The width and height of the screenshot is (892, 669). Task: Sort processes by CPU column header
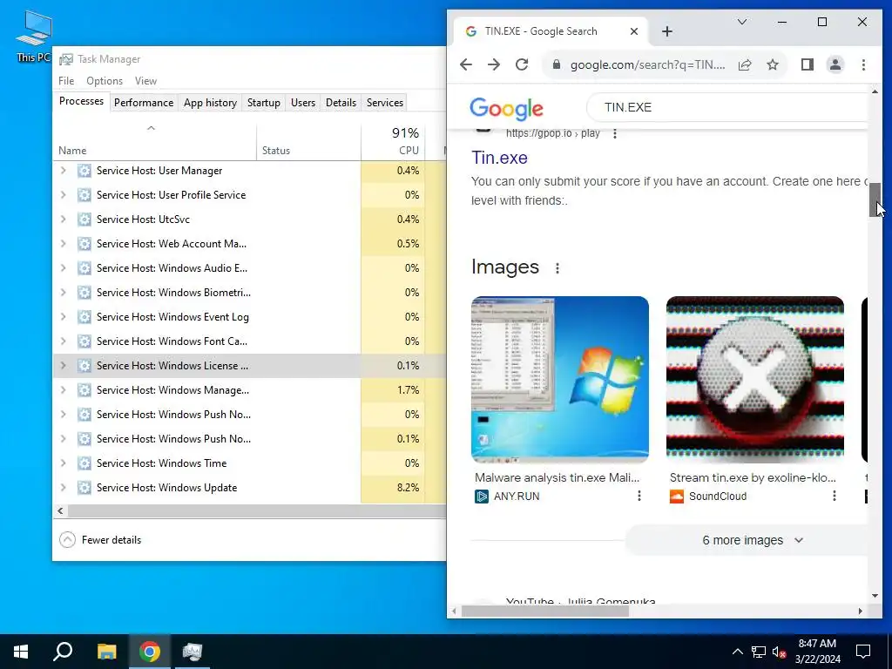(x=393, y=142)
